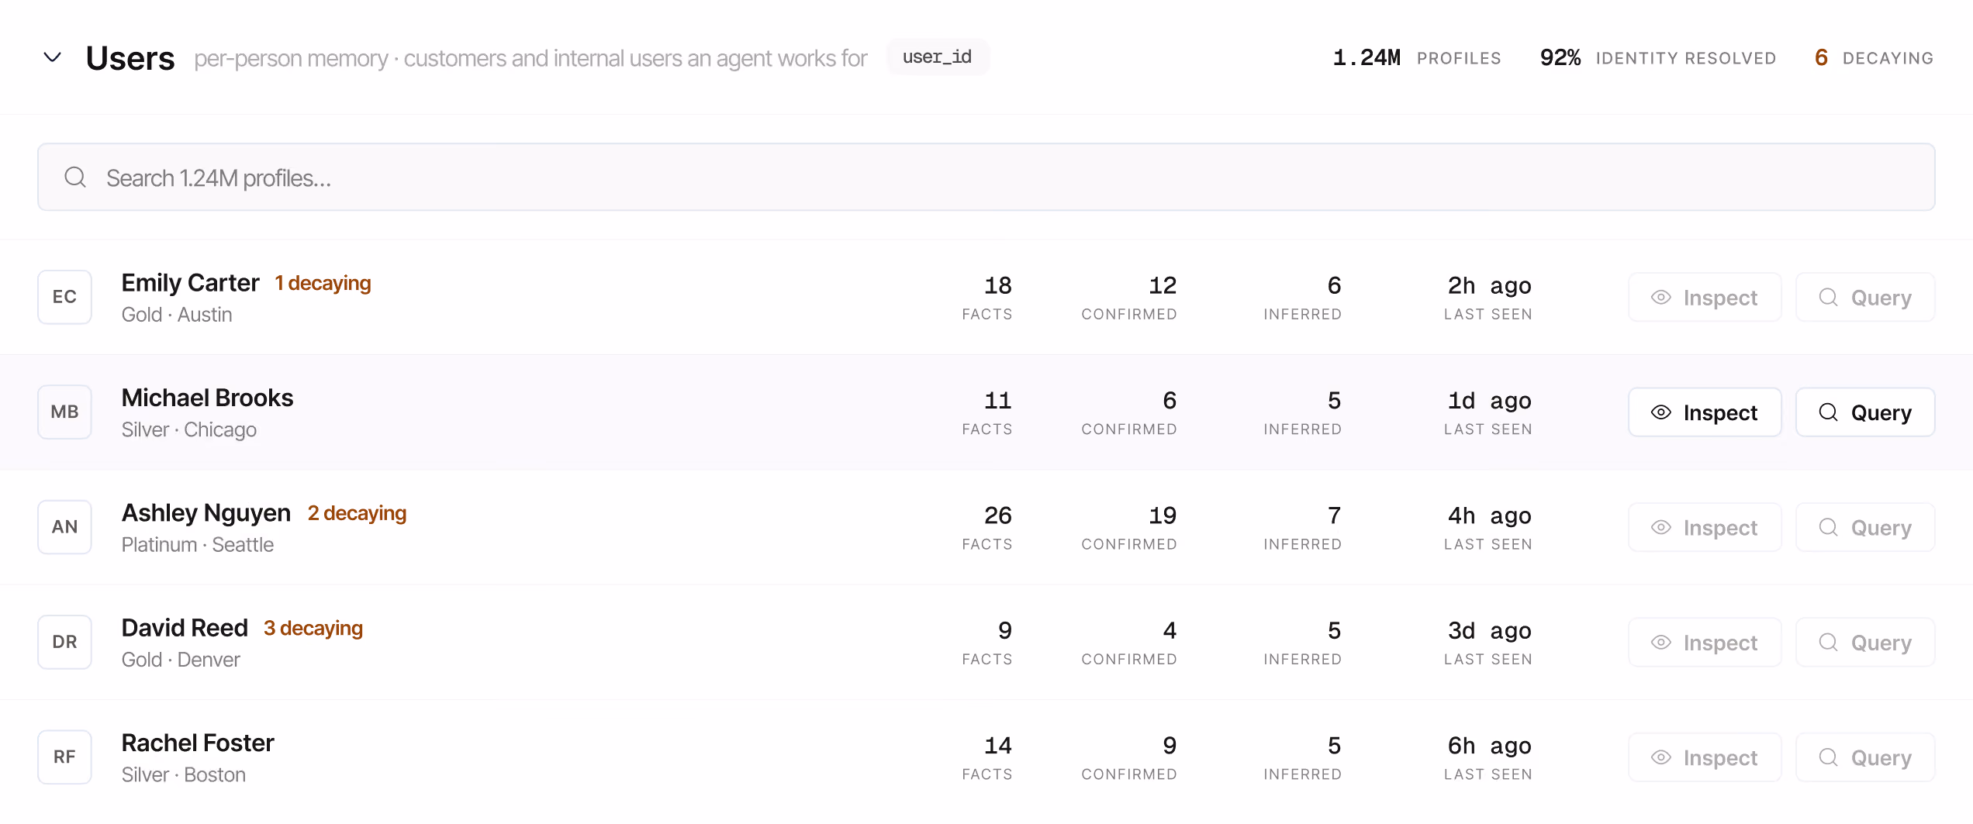Image resolution: width=1973 pixels, height=824 pixels.
Task: Focus the Search 1.24M profiles field
Action: coord(986,177)
